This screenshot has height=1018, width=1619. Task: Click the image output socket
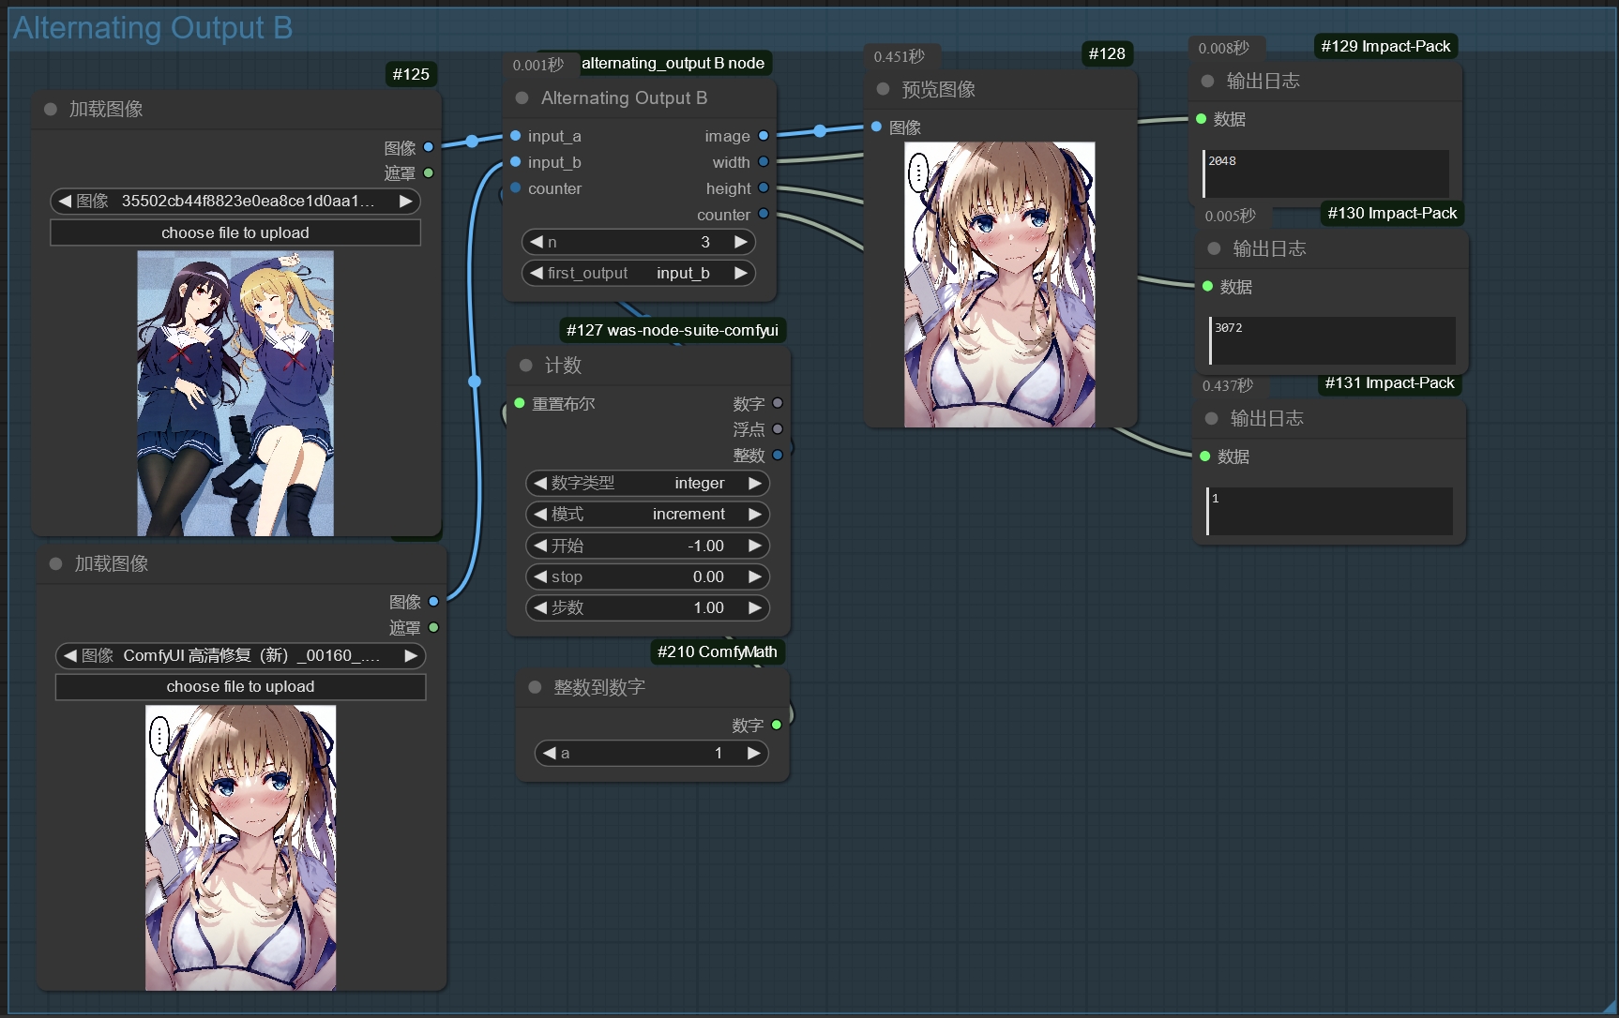tap(764, 136)
